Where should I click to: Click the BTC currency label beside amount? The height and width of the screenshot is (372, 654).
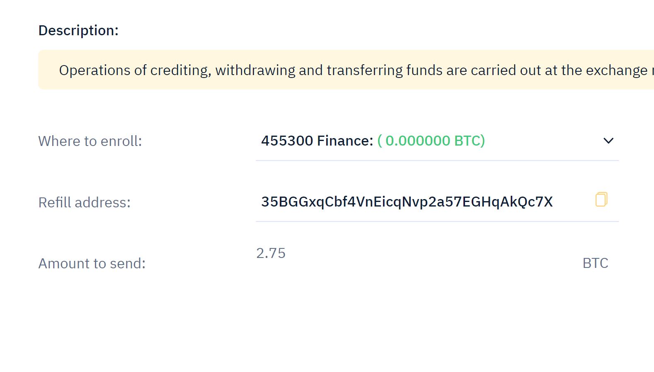(595, 263)
